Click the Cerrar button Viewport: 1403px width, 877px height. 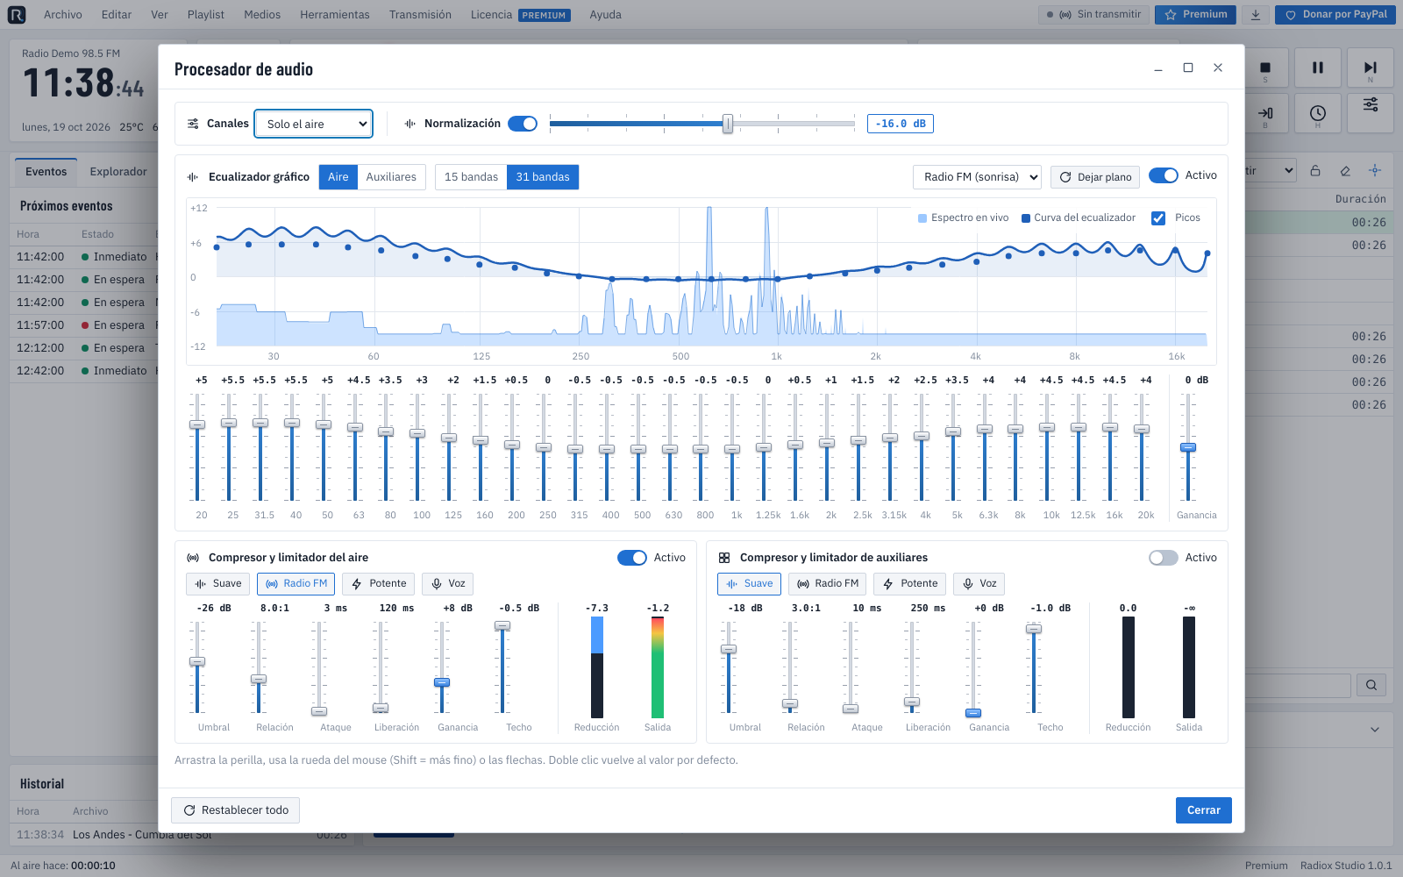pyautogui.click(x=1203, y=810)
